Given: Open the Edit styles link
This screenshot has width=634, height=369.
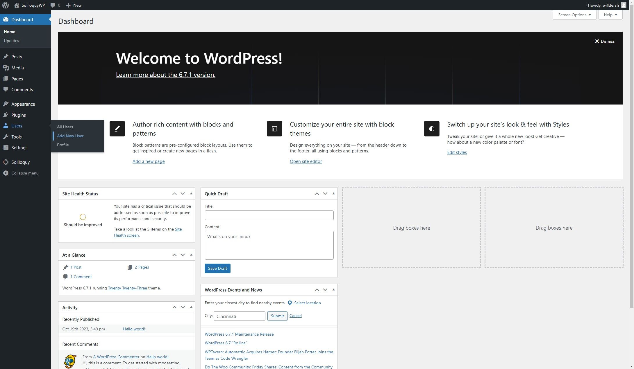Looking at the screenshot, I should point(457,152).
